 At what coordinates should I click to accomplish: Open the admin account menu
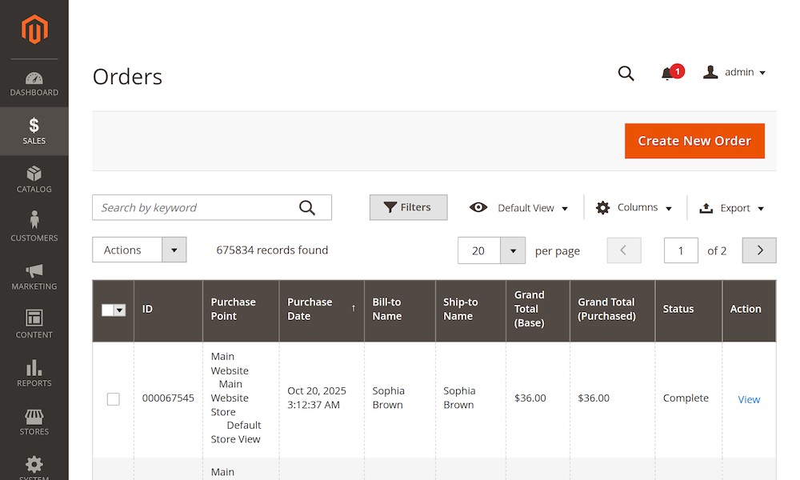734,73
